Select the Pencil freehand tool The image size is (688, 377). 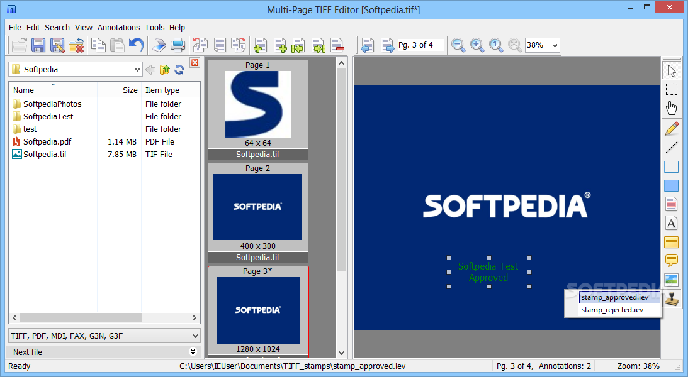click(x=672, y=129)
